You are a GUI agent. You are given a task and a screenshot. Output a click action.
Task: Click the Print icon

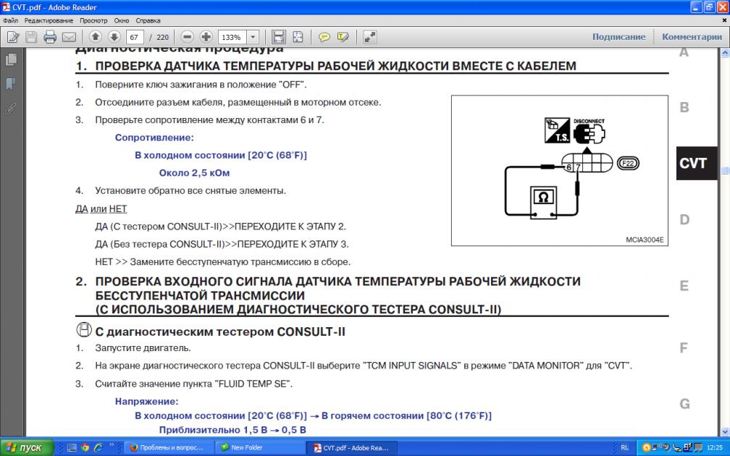coord(50,37)
